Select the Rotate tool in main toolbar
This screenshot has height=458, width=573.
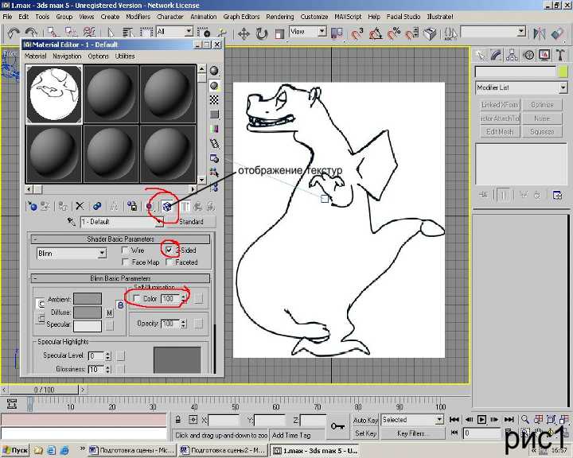263,33
